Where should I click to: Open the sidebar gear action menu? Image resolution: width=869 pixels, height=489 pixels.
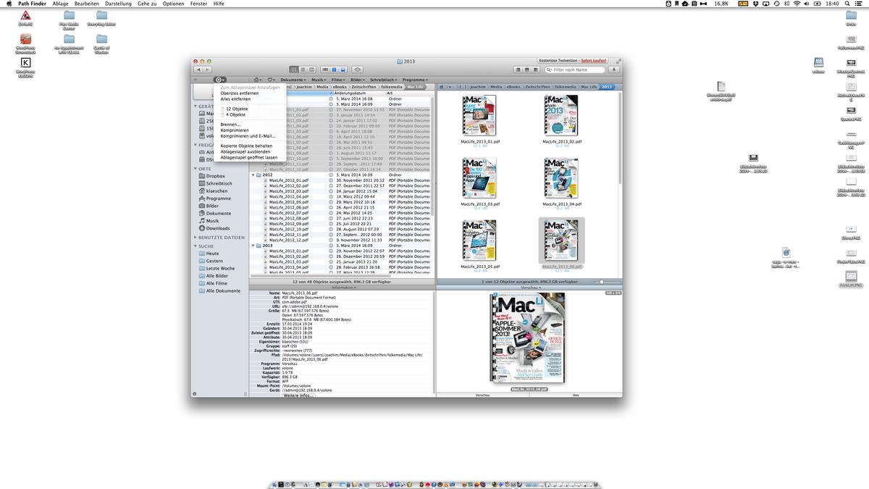[194, 394]
